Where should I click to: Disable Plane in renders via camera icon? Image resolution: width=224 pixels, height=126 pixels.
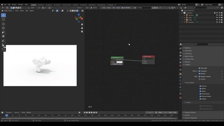tap(222, 20)
